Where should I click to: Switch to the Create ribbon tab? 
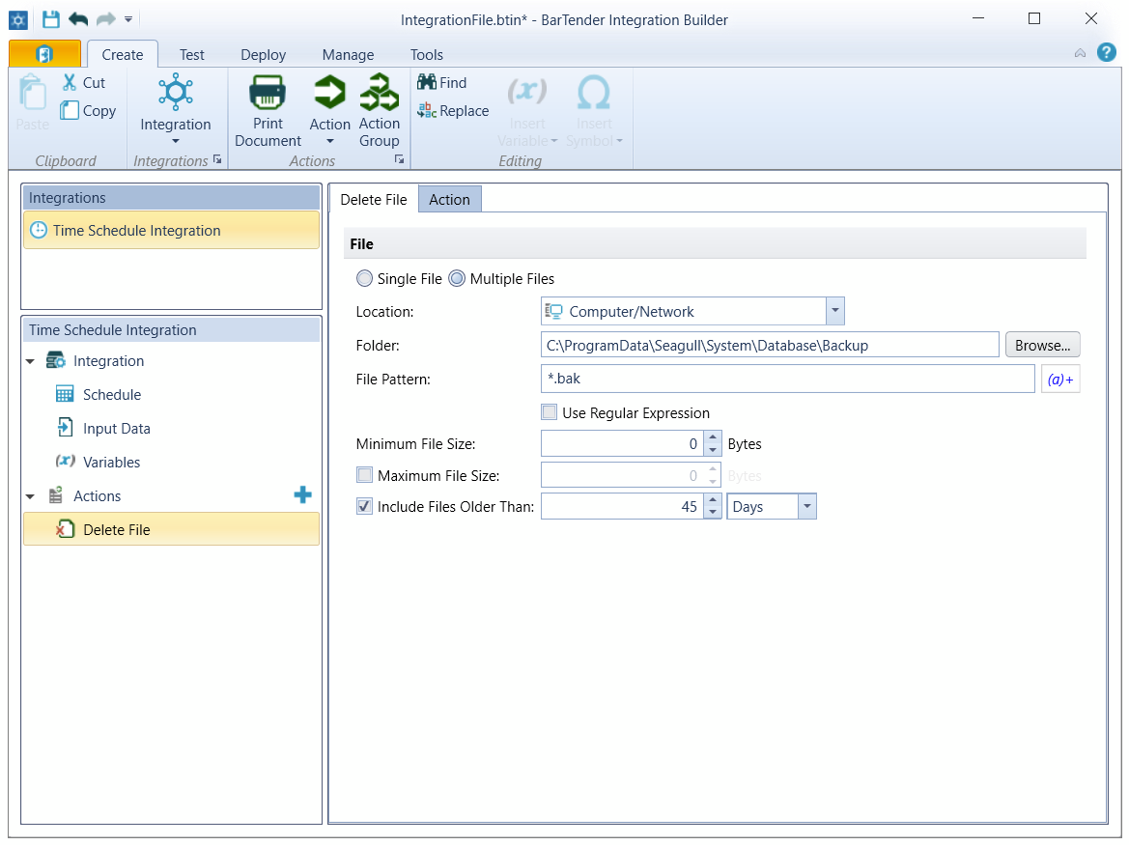tap(123, 55)
